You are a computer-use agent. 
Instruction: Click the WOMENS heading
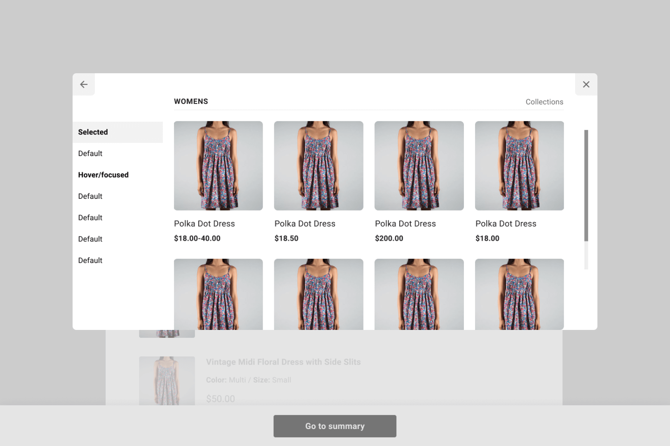coord(191,101)
